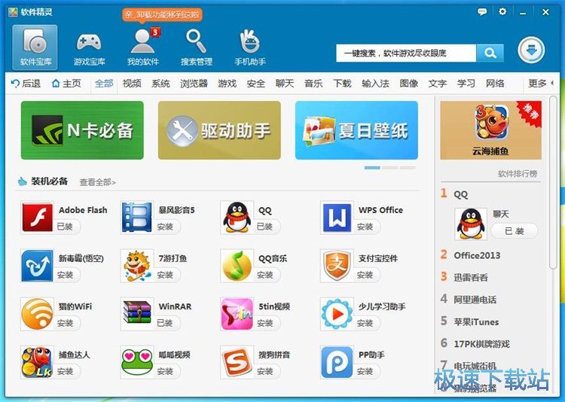
Task: Select the 音乐 category tab
Action: tap(313, 84)
